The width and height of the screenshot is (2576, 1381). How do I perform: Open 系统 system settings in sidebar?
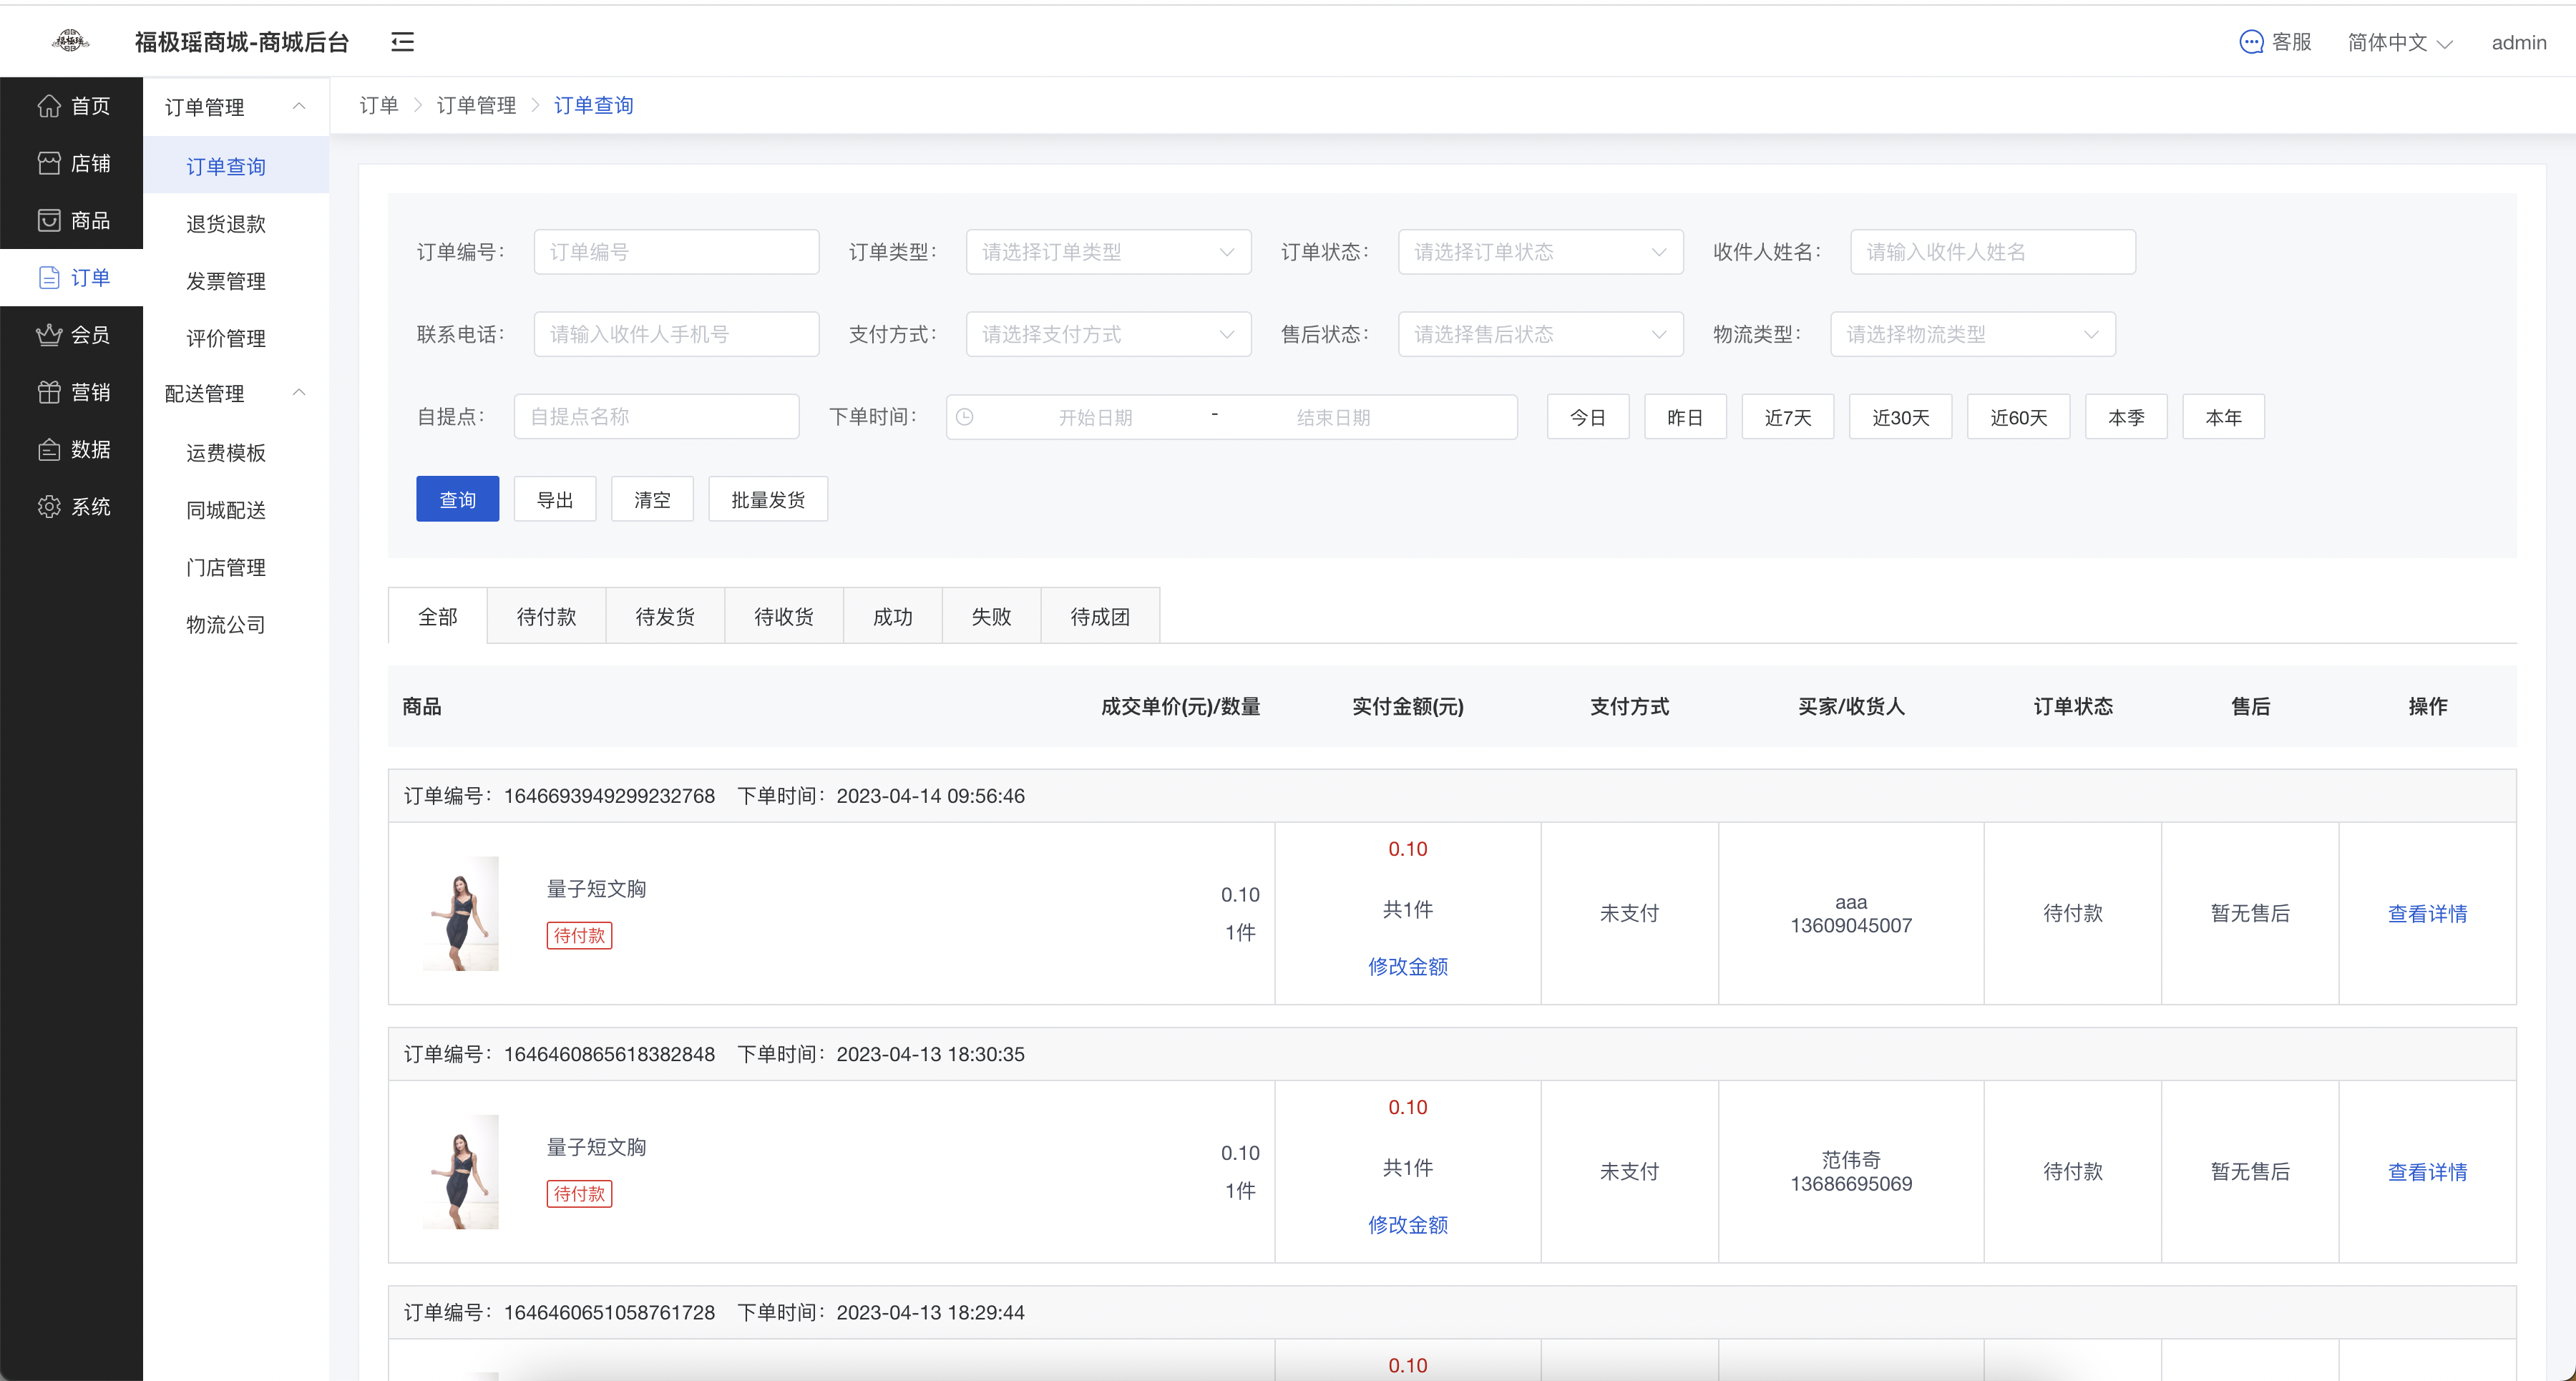pos(72,506)
